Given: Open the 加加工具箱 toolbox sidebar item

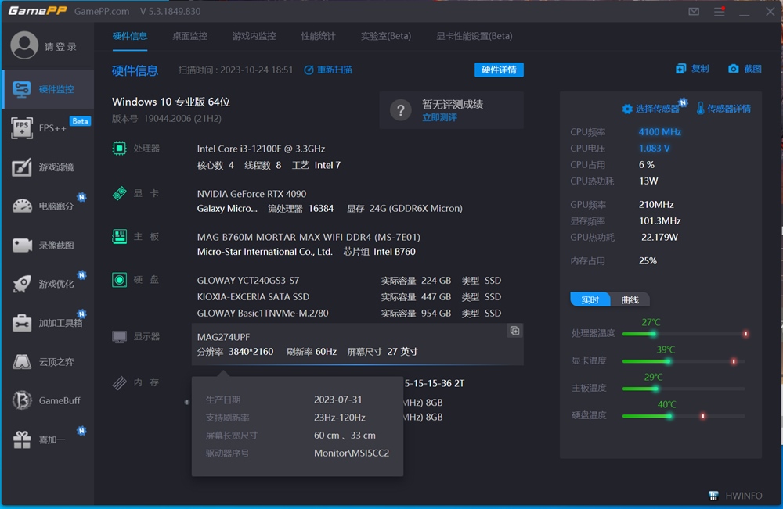Looking at the screenshot, I should 48,323.
